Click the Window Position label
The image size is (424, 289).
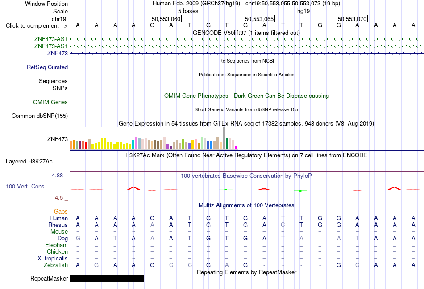(x=46, y=4)
